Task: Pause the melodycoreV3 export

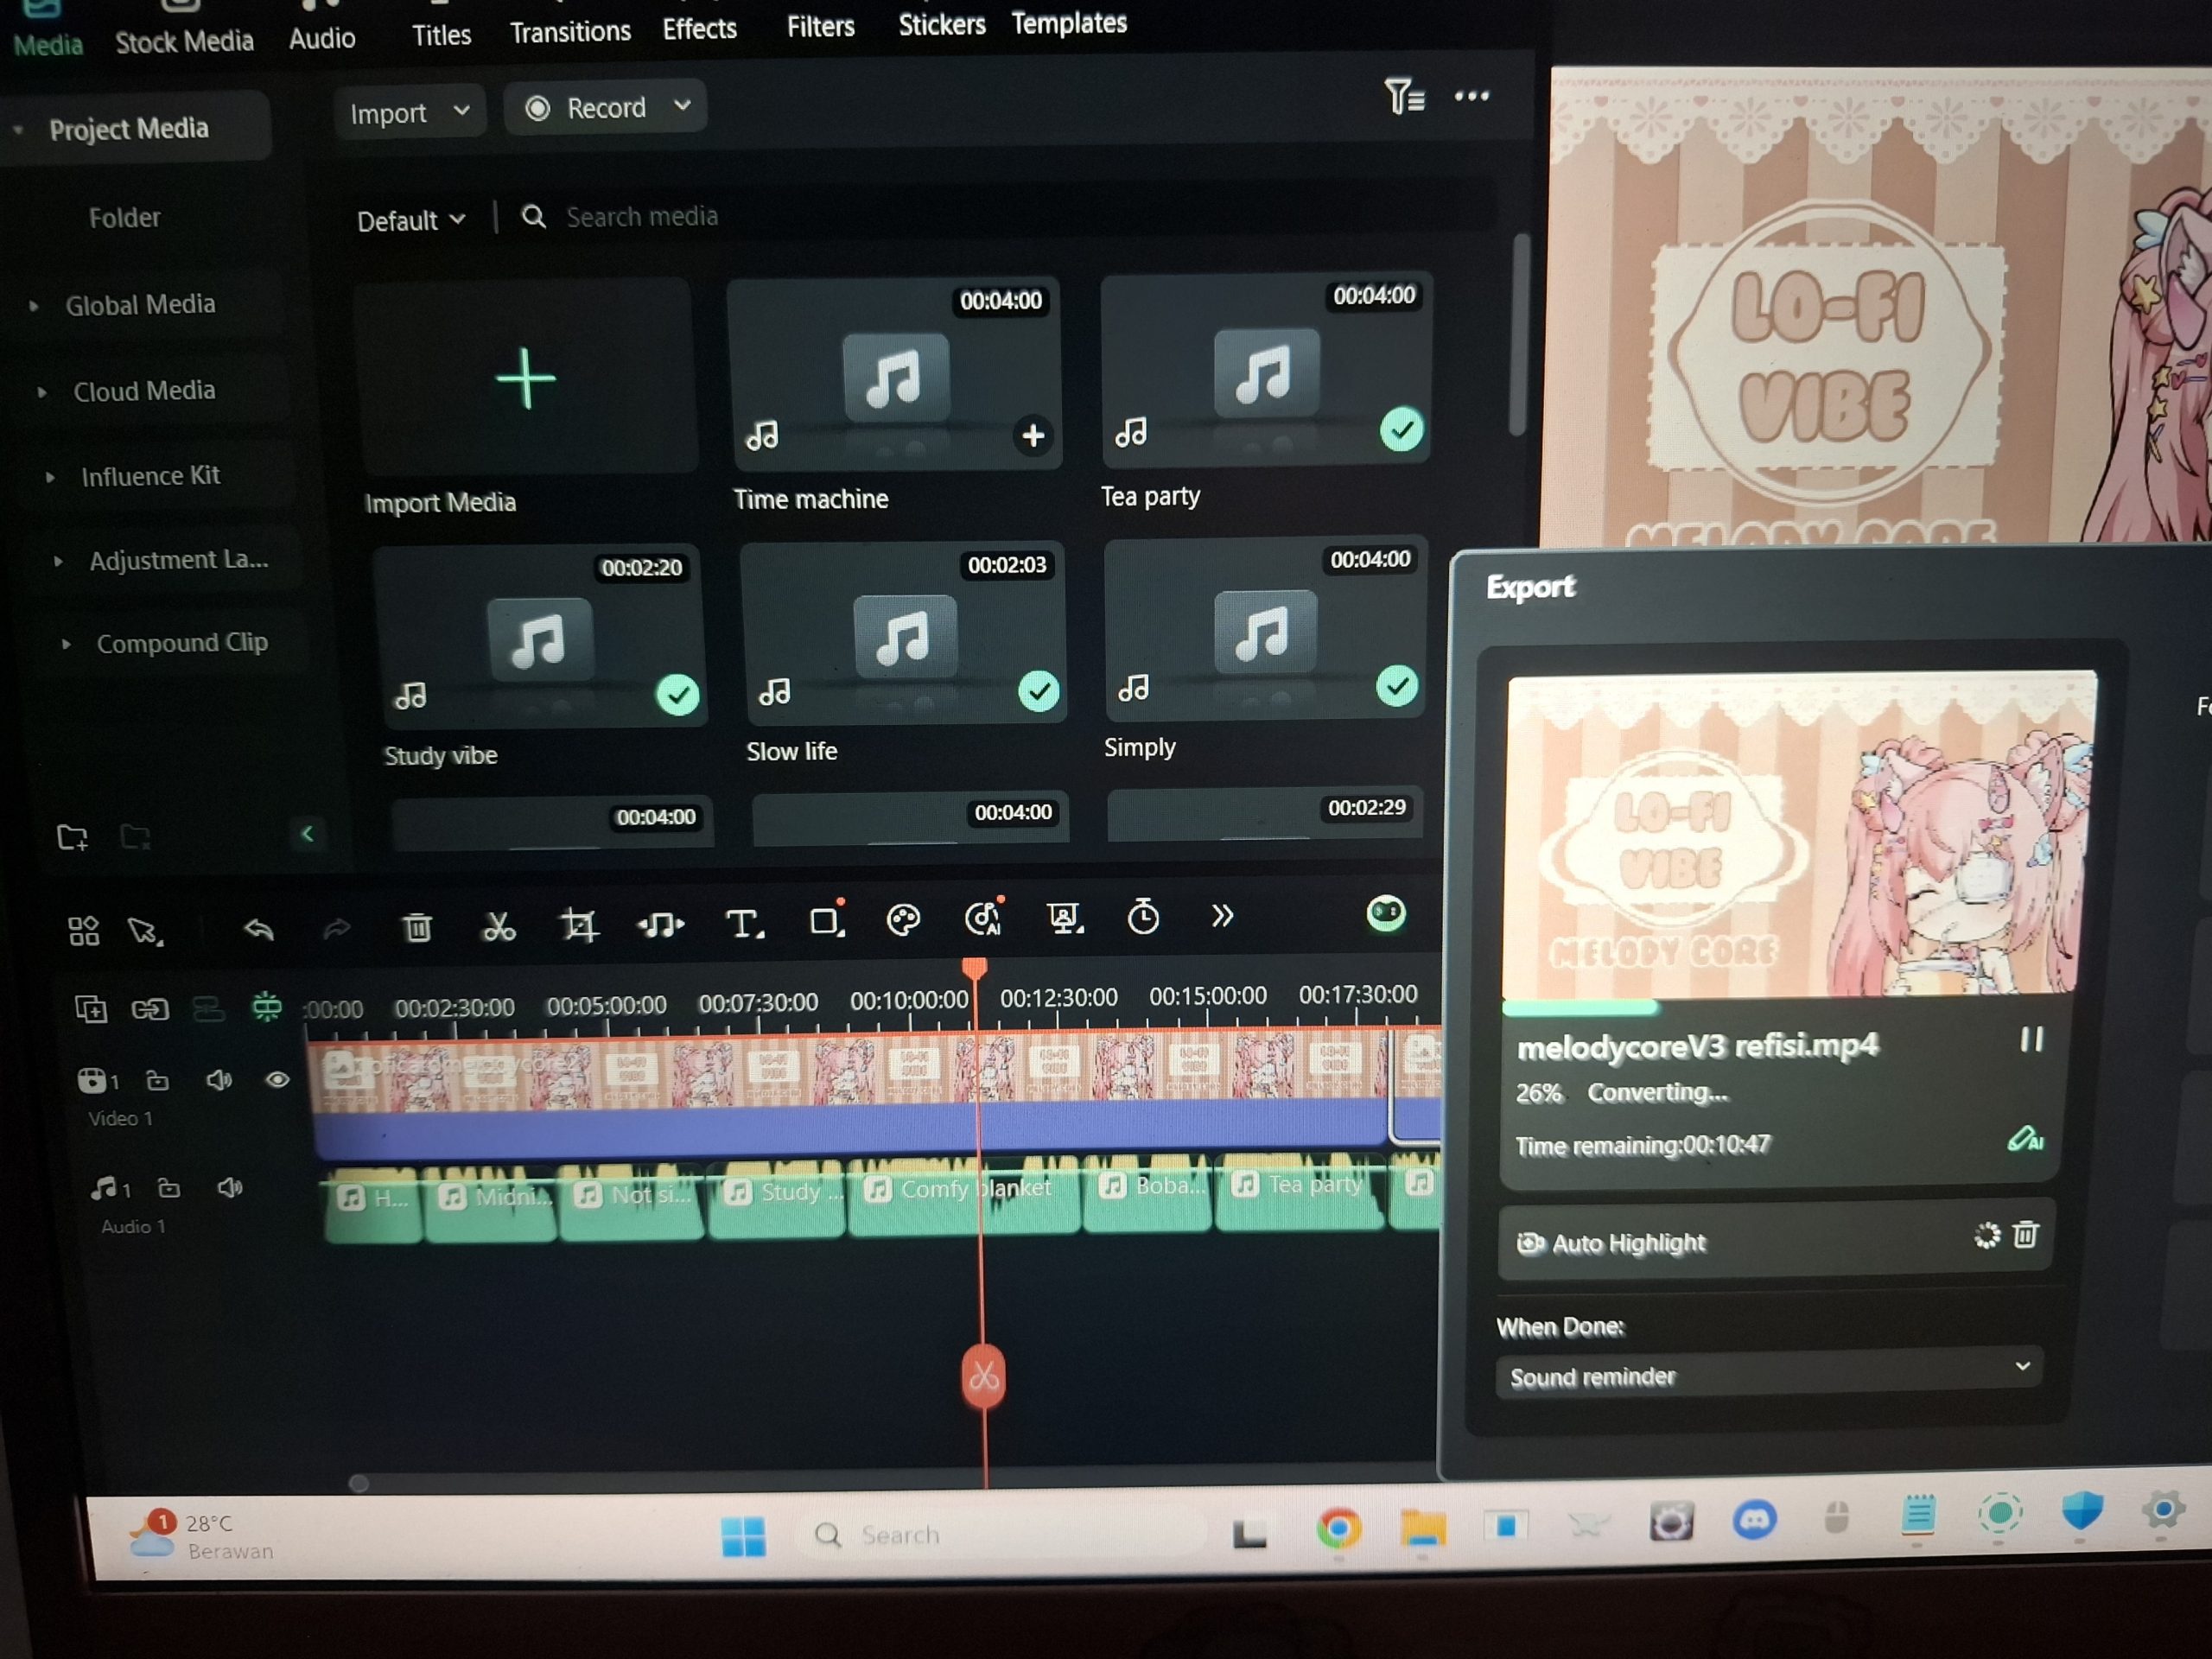Action: click(2031, 1040)
